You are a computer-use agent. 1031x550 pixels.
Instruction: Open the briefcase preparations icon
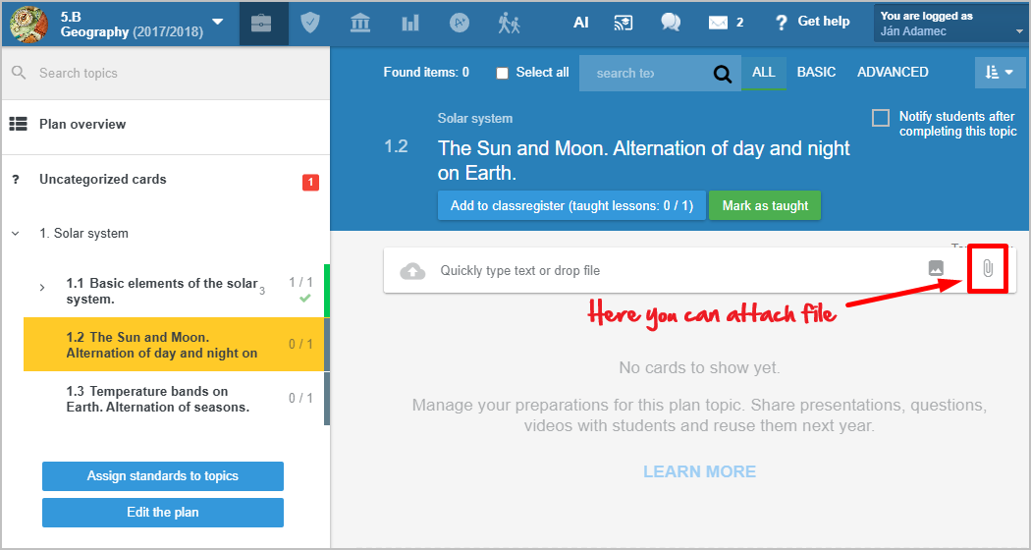point(261,23)
